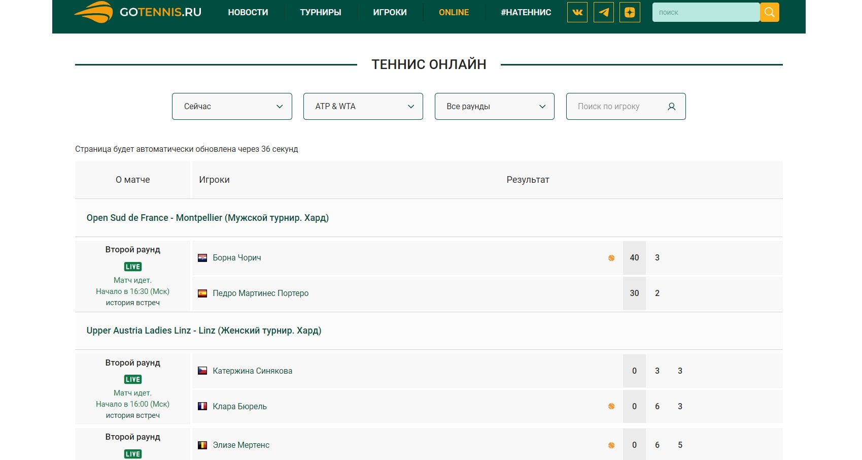Screen dimensions: 862x460
Task: Click LIVE badge of Синякова match
Action: pyautogui.click(x=133, y=379)
